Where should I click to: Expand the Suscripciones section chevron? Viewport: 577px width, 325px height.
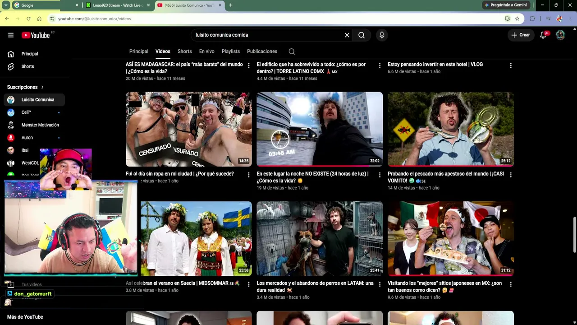pyautogui.click(x=42, y=87)
